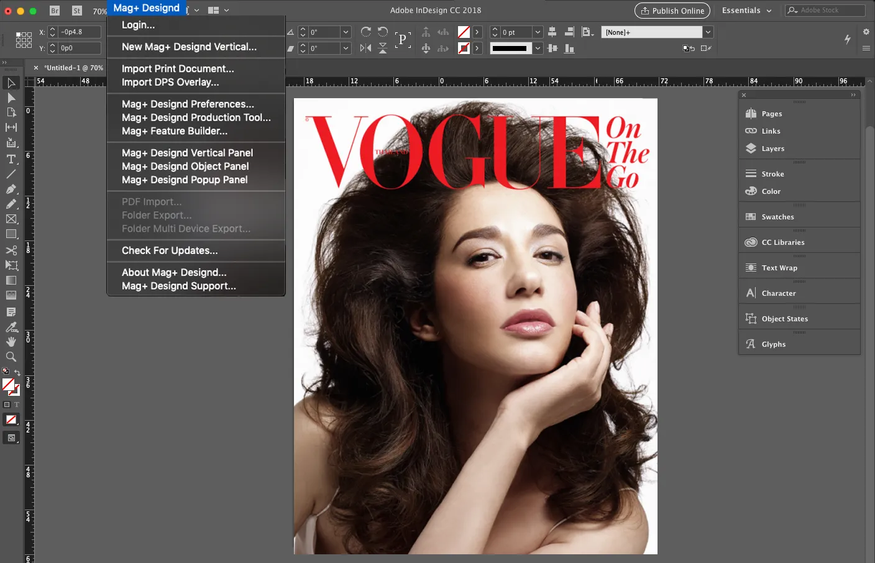Image resolution: width=875 pixels, height=563 pixels.
Task: Toggle the screen mode button
Action: point(11,438)
